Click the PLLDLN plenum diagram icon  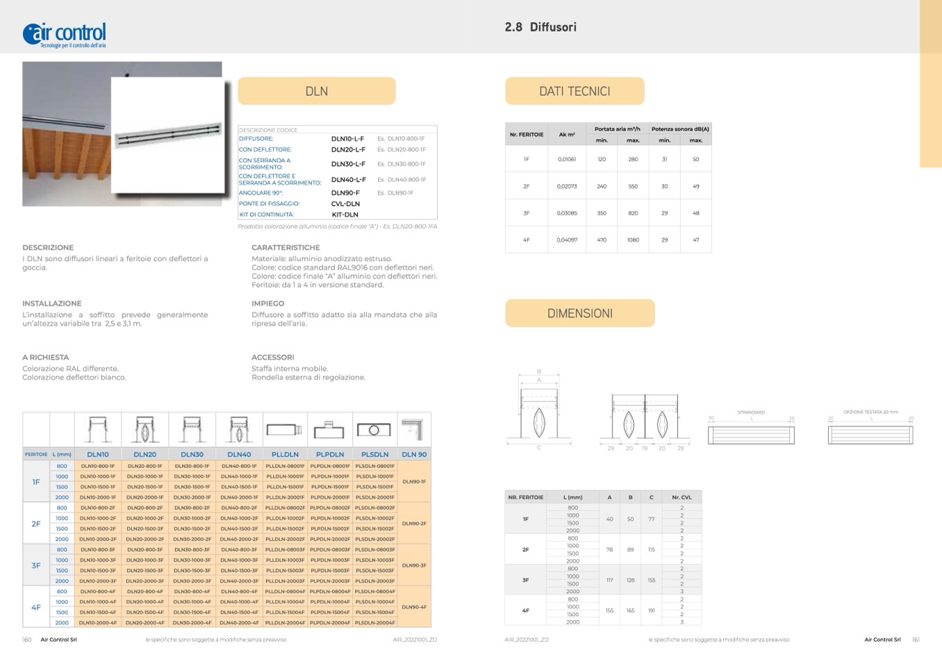tap(285, 431)
